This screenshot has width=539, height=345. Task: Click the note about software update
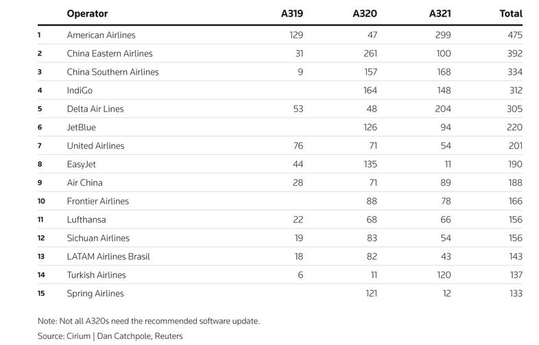149,321
